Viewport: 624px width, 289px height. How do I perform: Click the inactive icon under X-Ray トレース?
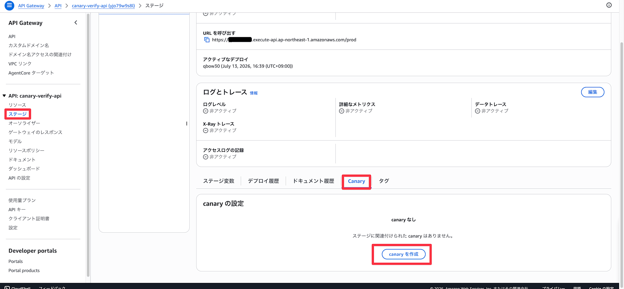point(206,131)
